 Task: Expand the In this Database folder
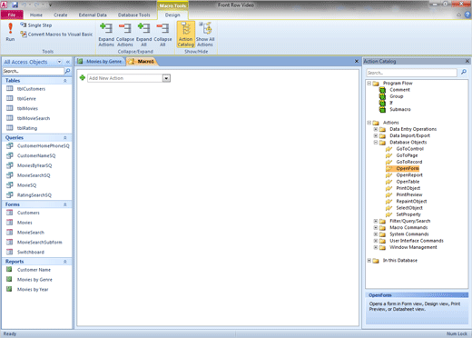click(x=369, y=260)
